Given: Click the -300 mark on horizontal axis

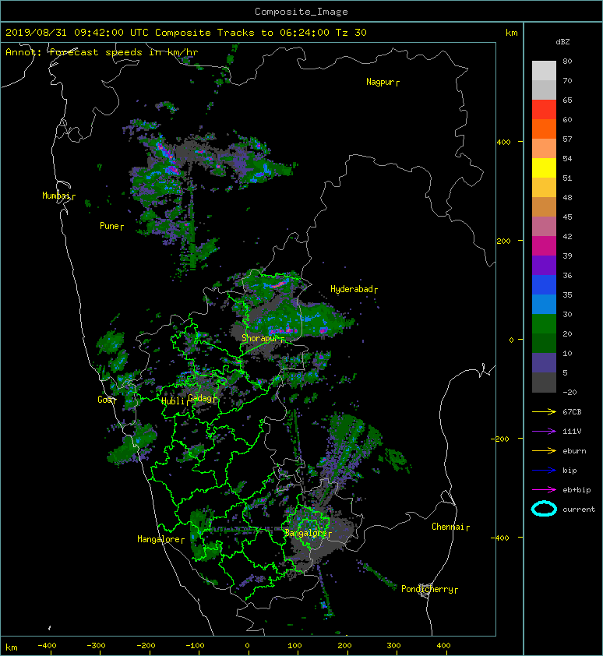Looking at the screenshot, I should 97,646.
